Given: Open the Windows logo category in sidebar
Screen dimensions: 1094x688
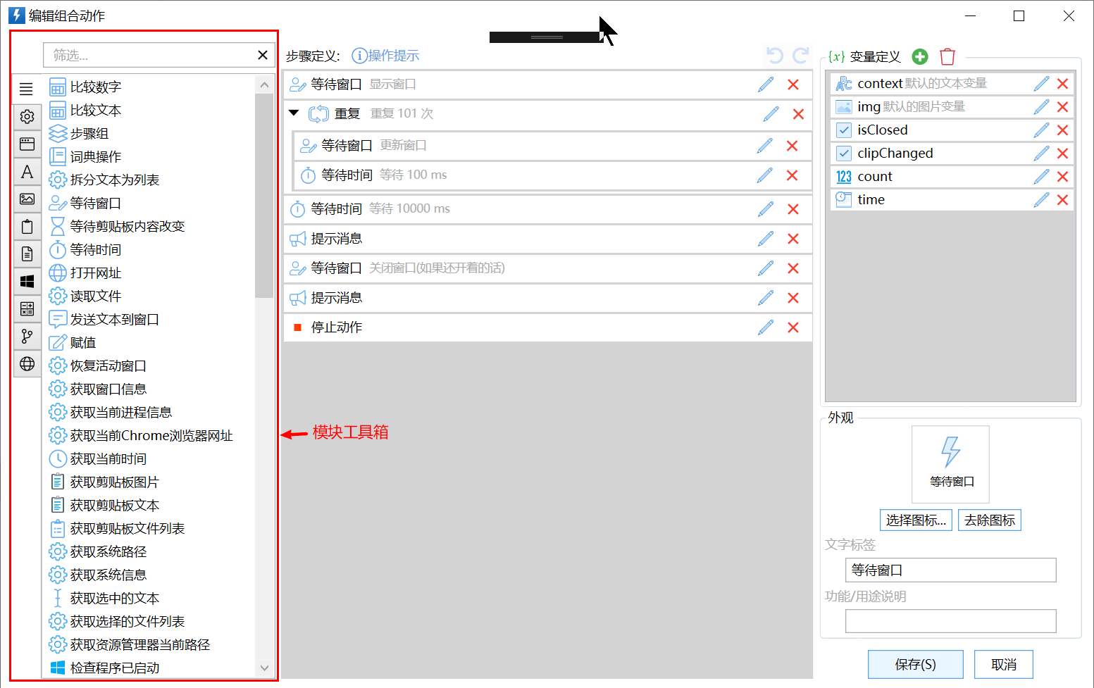Looking at the screenshot, I should (27, 281).
